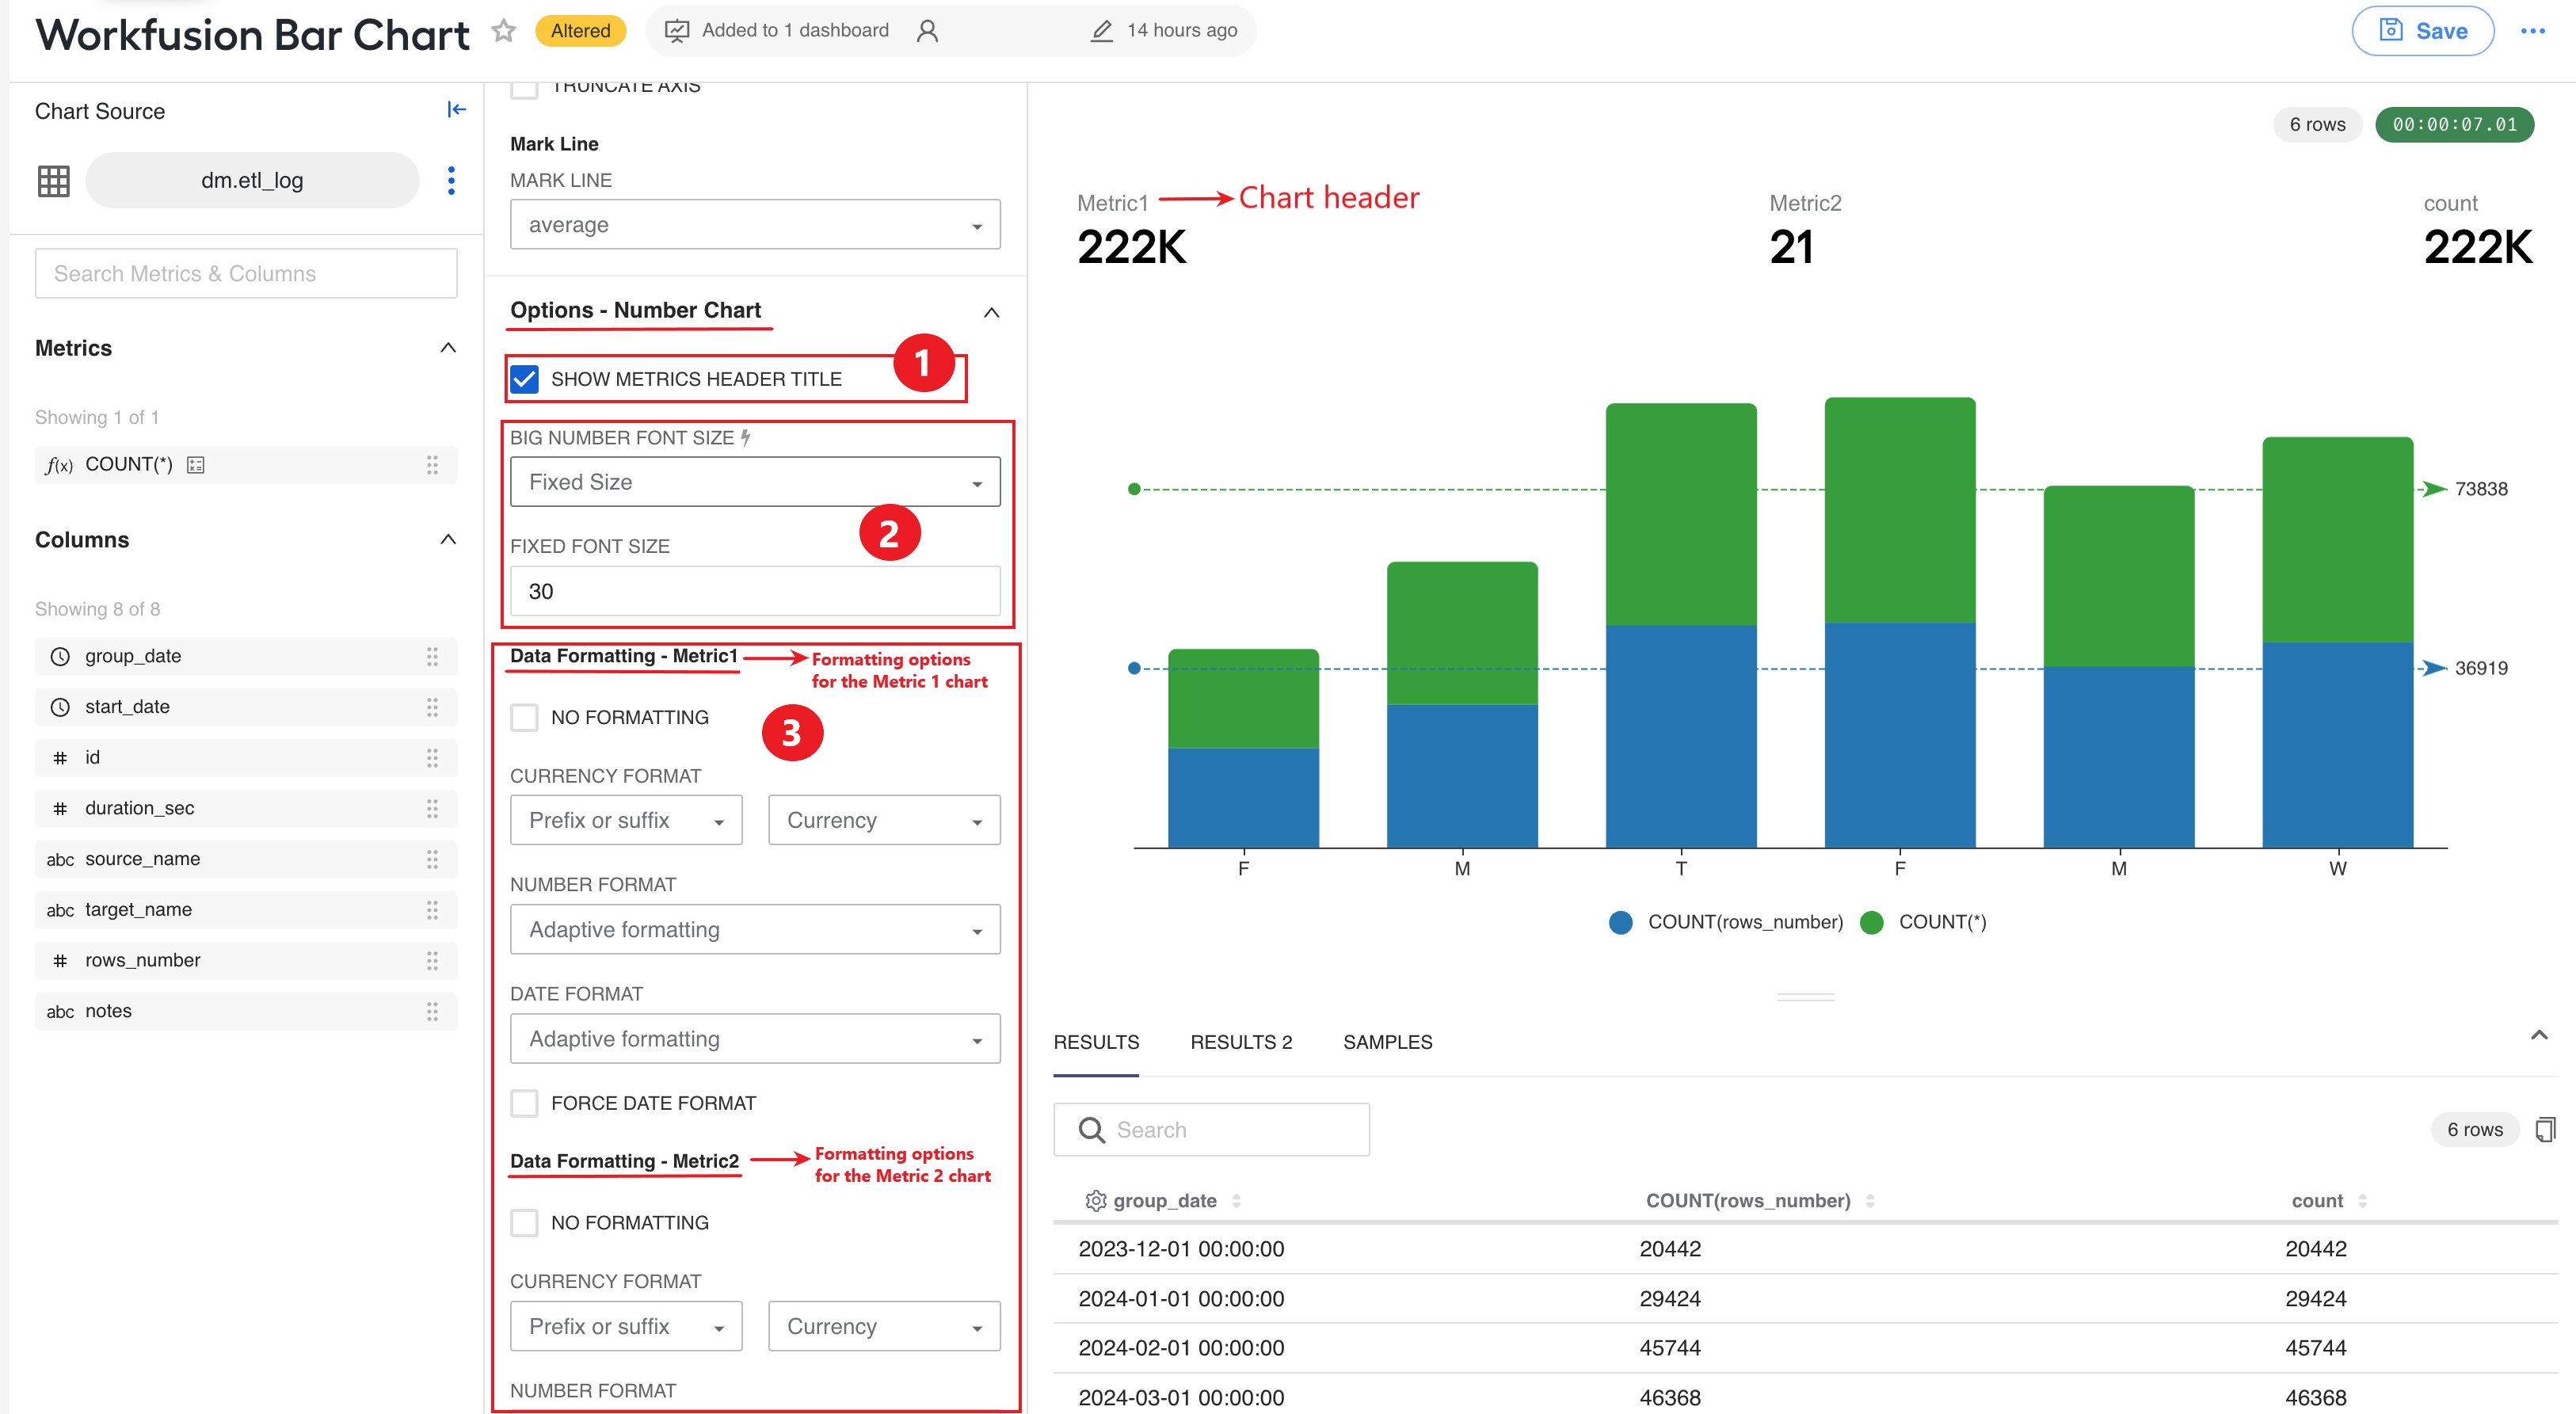Open Big Number Font Size dropdown
2576x1414 pixels.
coord(755,482)
